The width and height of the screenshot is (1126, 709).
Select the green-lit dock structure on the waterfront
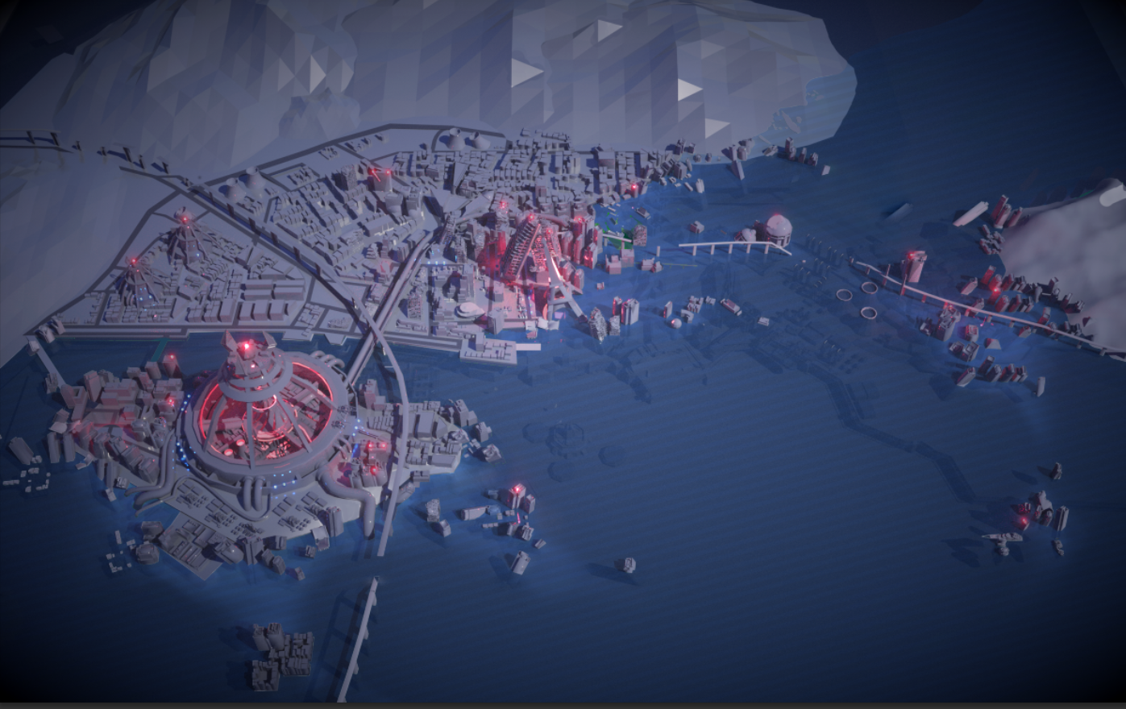617,237
